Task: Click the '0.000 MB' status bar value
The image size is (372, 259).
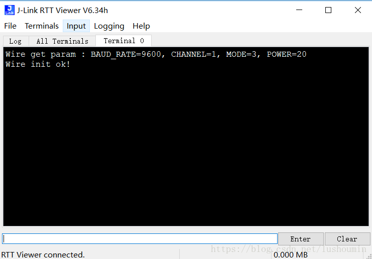Action: click(x=291, y=255)
